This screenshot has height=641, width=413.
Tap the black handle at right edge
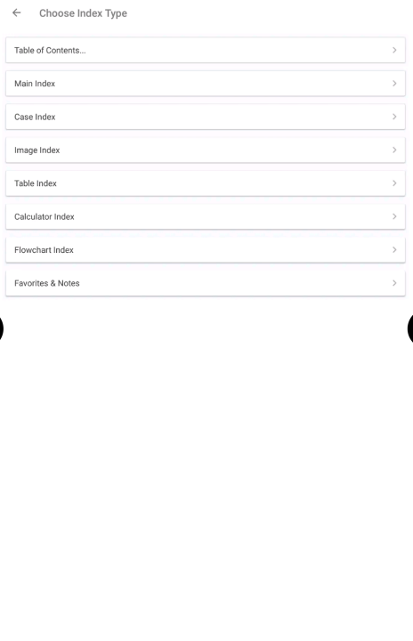(x=410, y=329)
